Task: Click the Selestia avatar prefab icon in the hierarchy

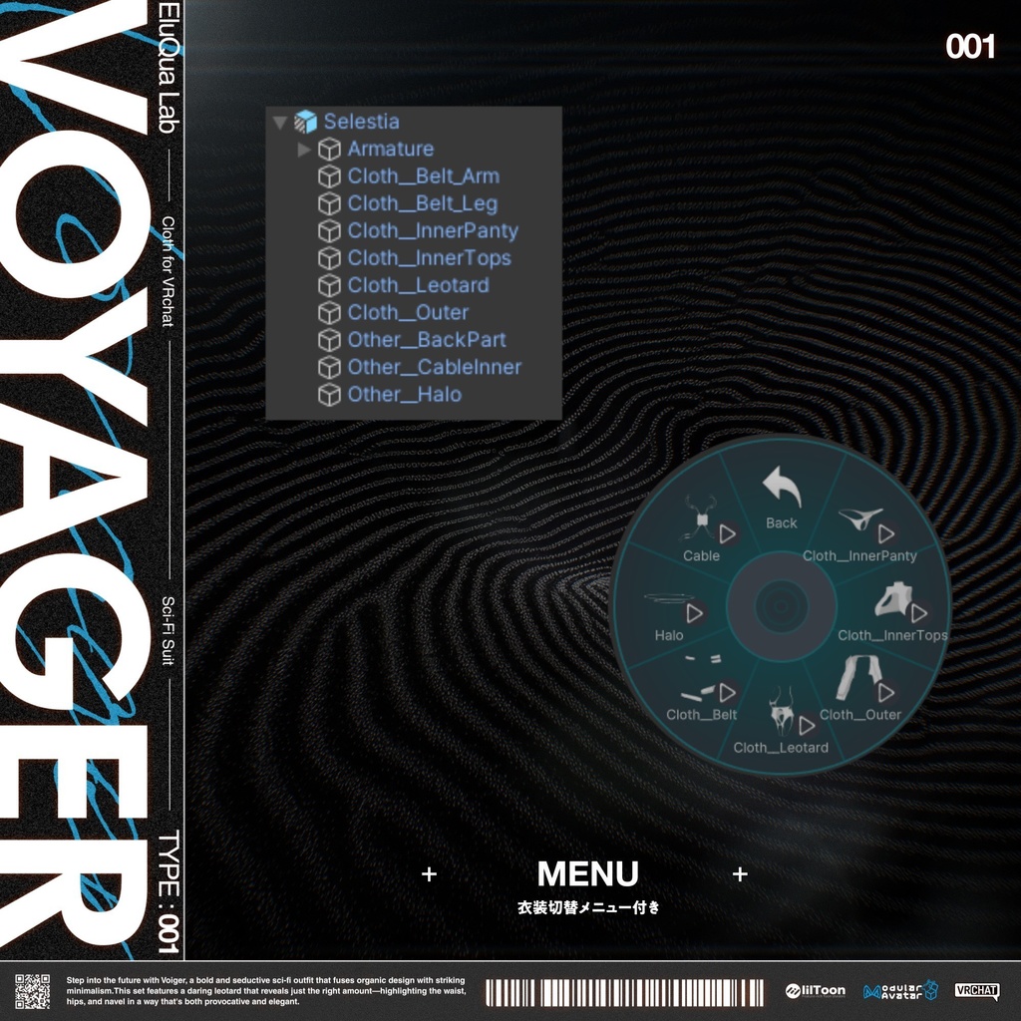Action: [x=304, y=122]
